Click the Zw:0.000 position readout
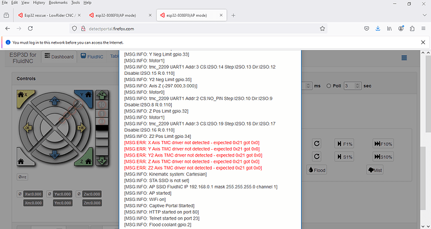Image resolution: width=431 pixels, height=229 pixels. point(92,194)
